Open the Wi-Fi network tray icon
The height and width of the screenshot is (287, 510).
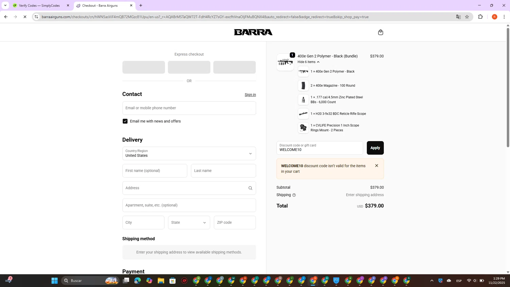(469, 281)
